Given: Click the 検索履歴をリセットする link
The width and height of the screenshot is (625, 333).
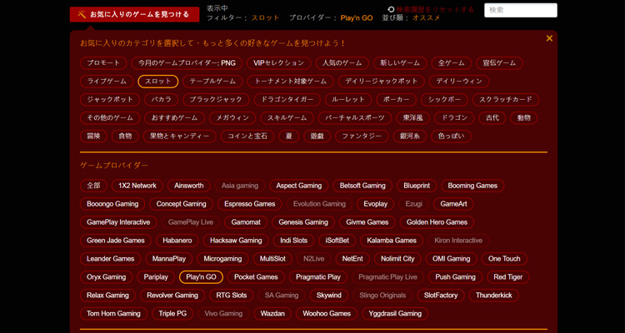Looking at the screenshot, I should pos(435,9).
